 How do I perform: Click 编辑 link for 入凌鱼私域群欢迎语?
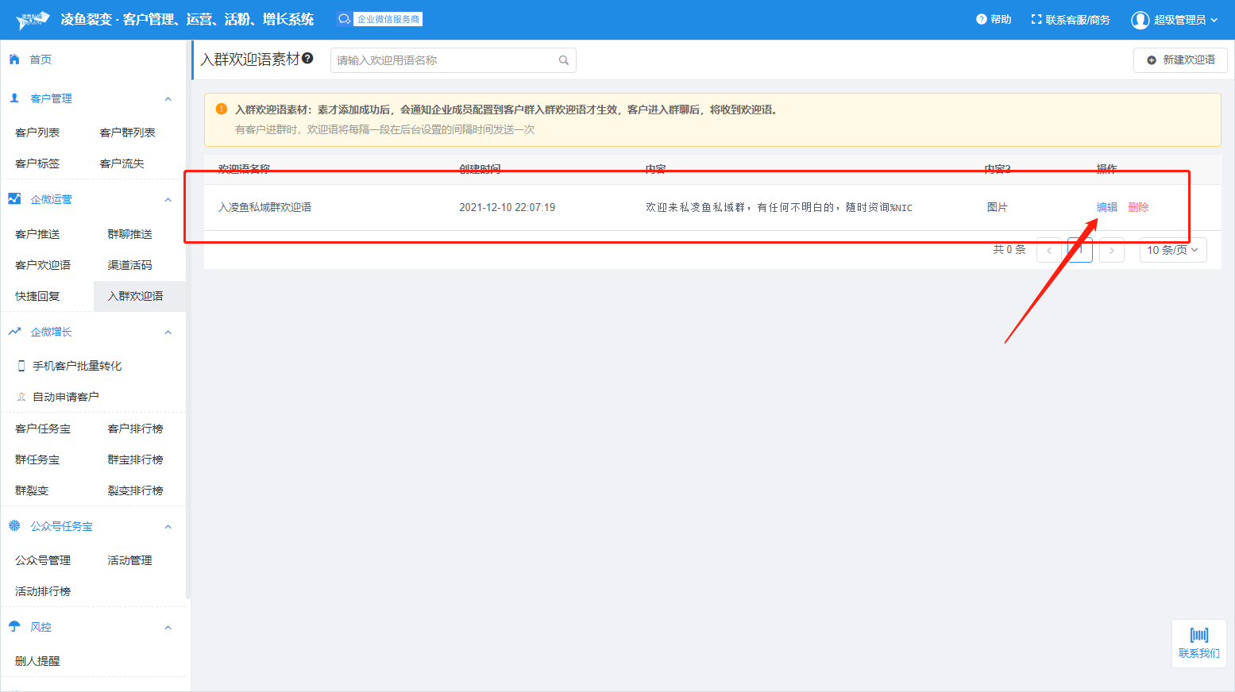point(1106,207)
